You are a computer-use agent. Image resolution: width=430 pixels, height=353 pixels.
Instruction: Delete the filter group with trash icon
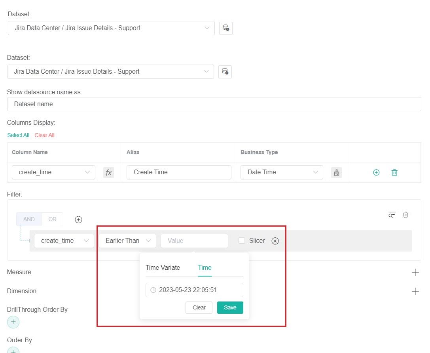405,215
